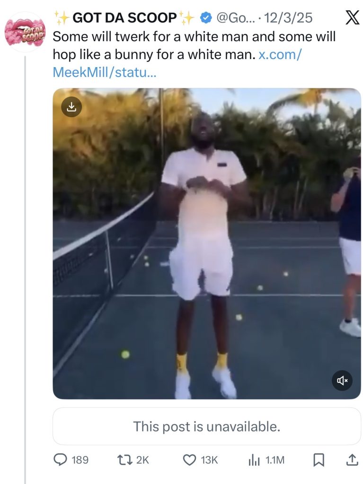View analytics via the bar chart icon
363x484 pixels.
tap(254, 459)
